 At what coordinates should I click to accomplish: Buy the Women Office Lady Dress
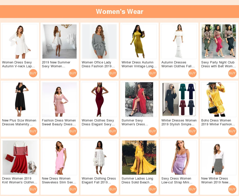coord(113,73)
